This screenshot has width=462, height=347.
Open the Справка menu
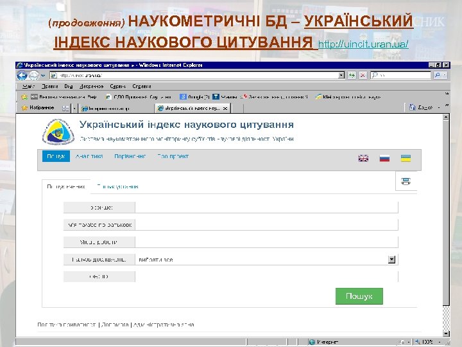(142, 87)
